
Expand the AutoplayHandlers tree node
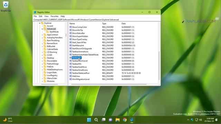coord(42,38)
